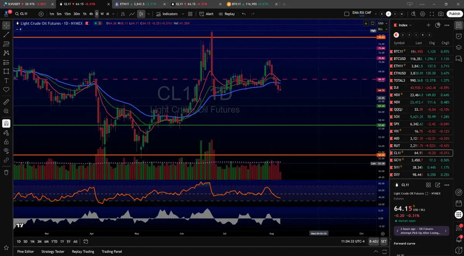Open new browser tab with plus

click(285, 4)
